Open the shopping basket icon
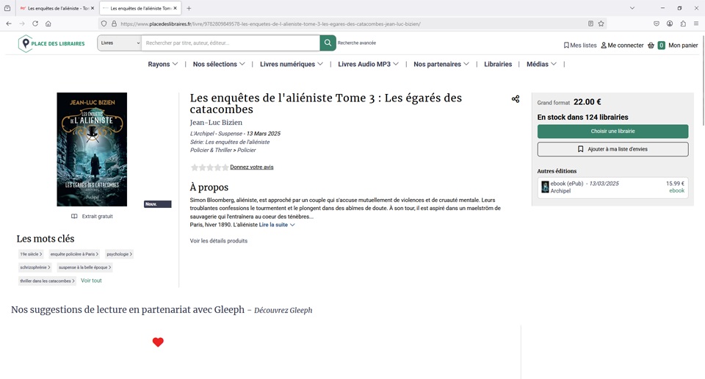 click(651, 46)
